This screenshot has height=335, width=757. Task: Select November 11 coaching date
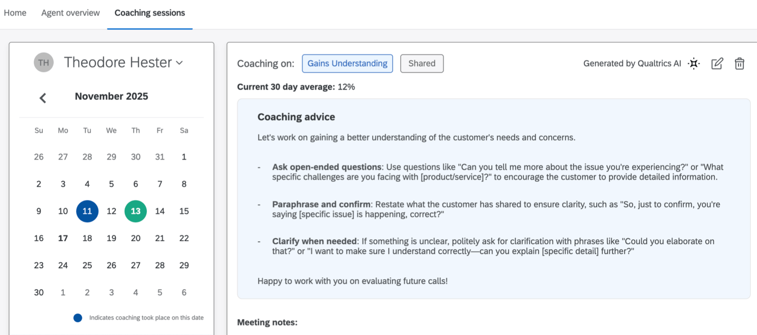click(87, 211)
